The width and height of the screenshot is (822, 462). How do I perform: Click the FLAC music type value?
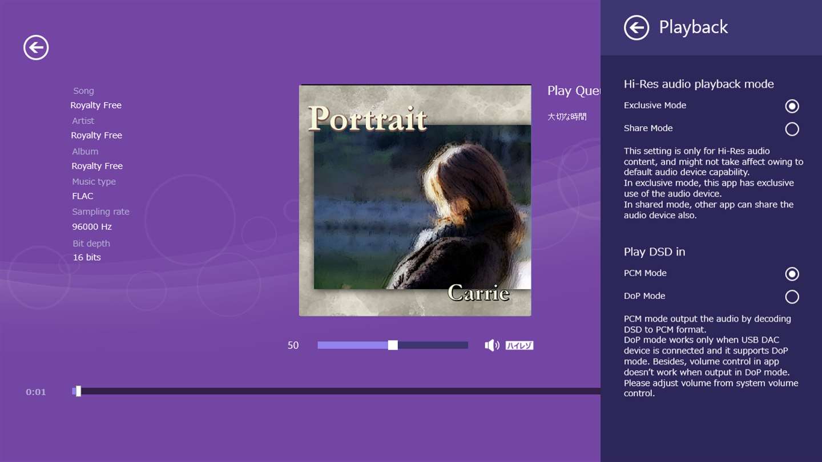[83, 196]
